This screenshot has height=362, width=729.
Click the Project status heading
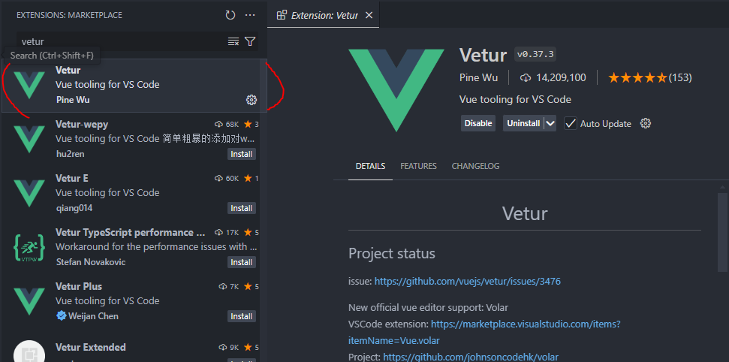coord(392,254)
